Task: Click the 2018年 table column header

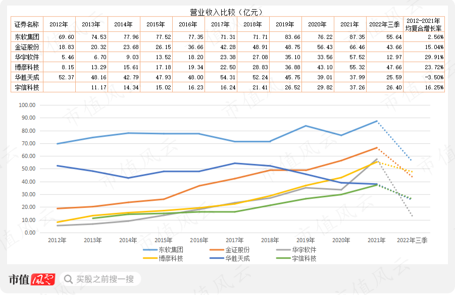Action: [253, 24]
